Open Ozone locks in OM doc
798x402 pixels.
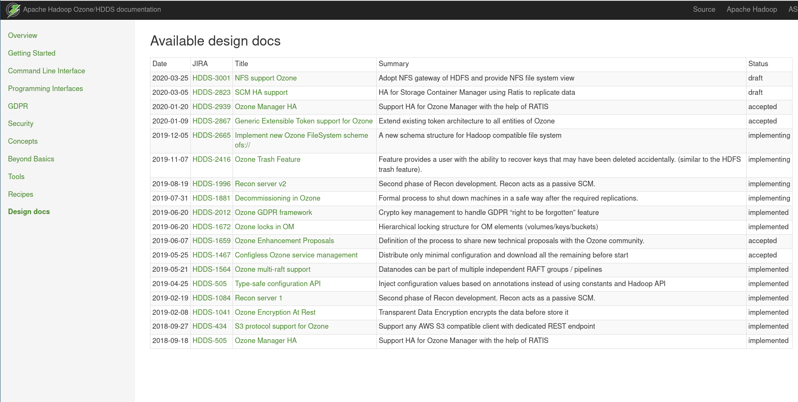265,227
